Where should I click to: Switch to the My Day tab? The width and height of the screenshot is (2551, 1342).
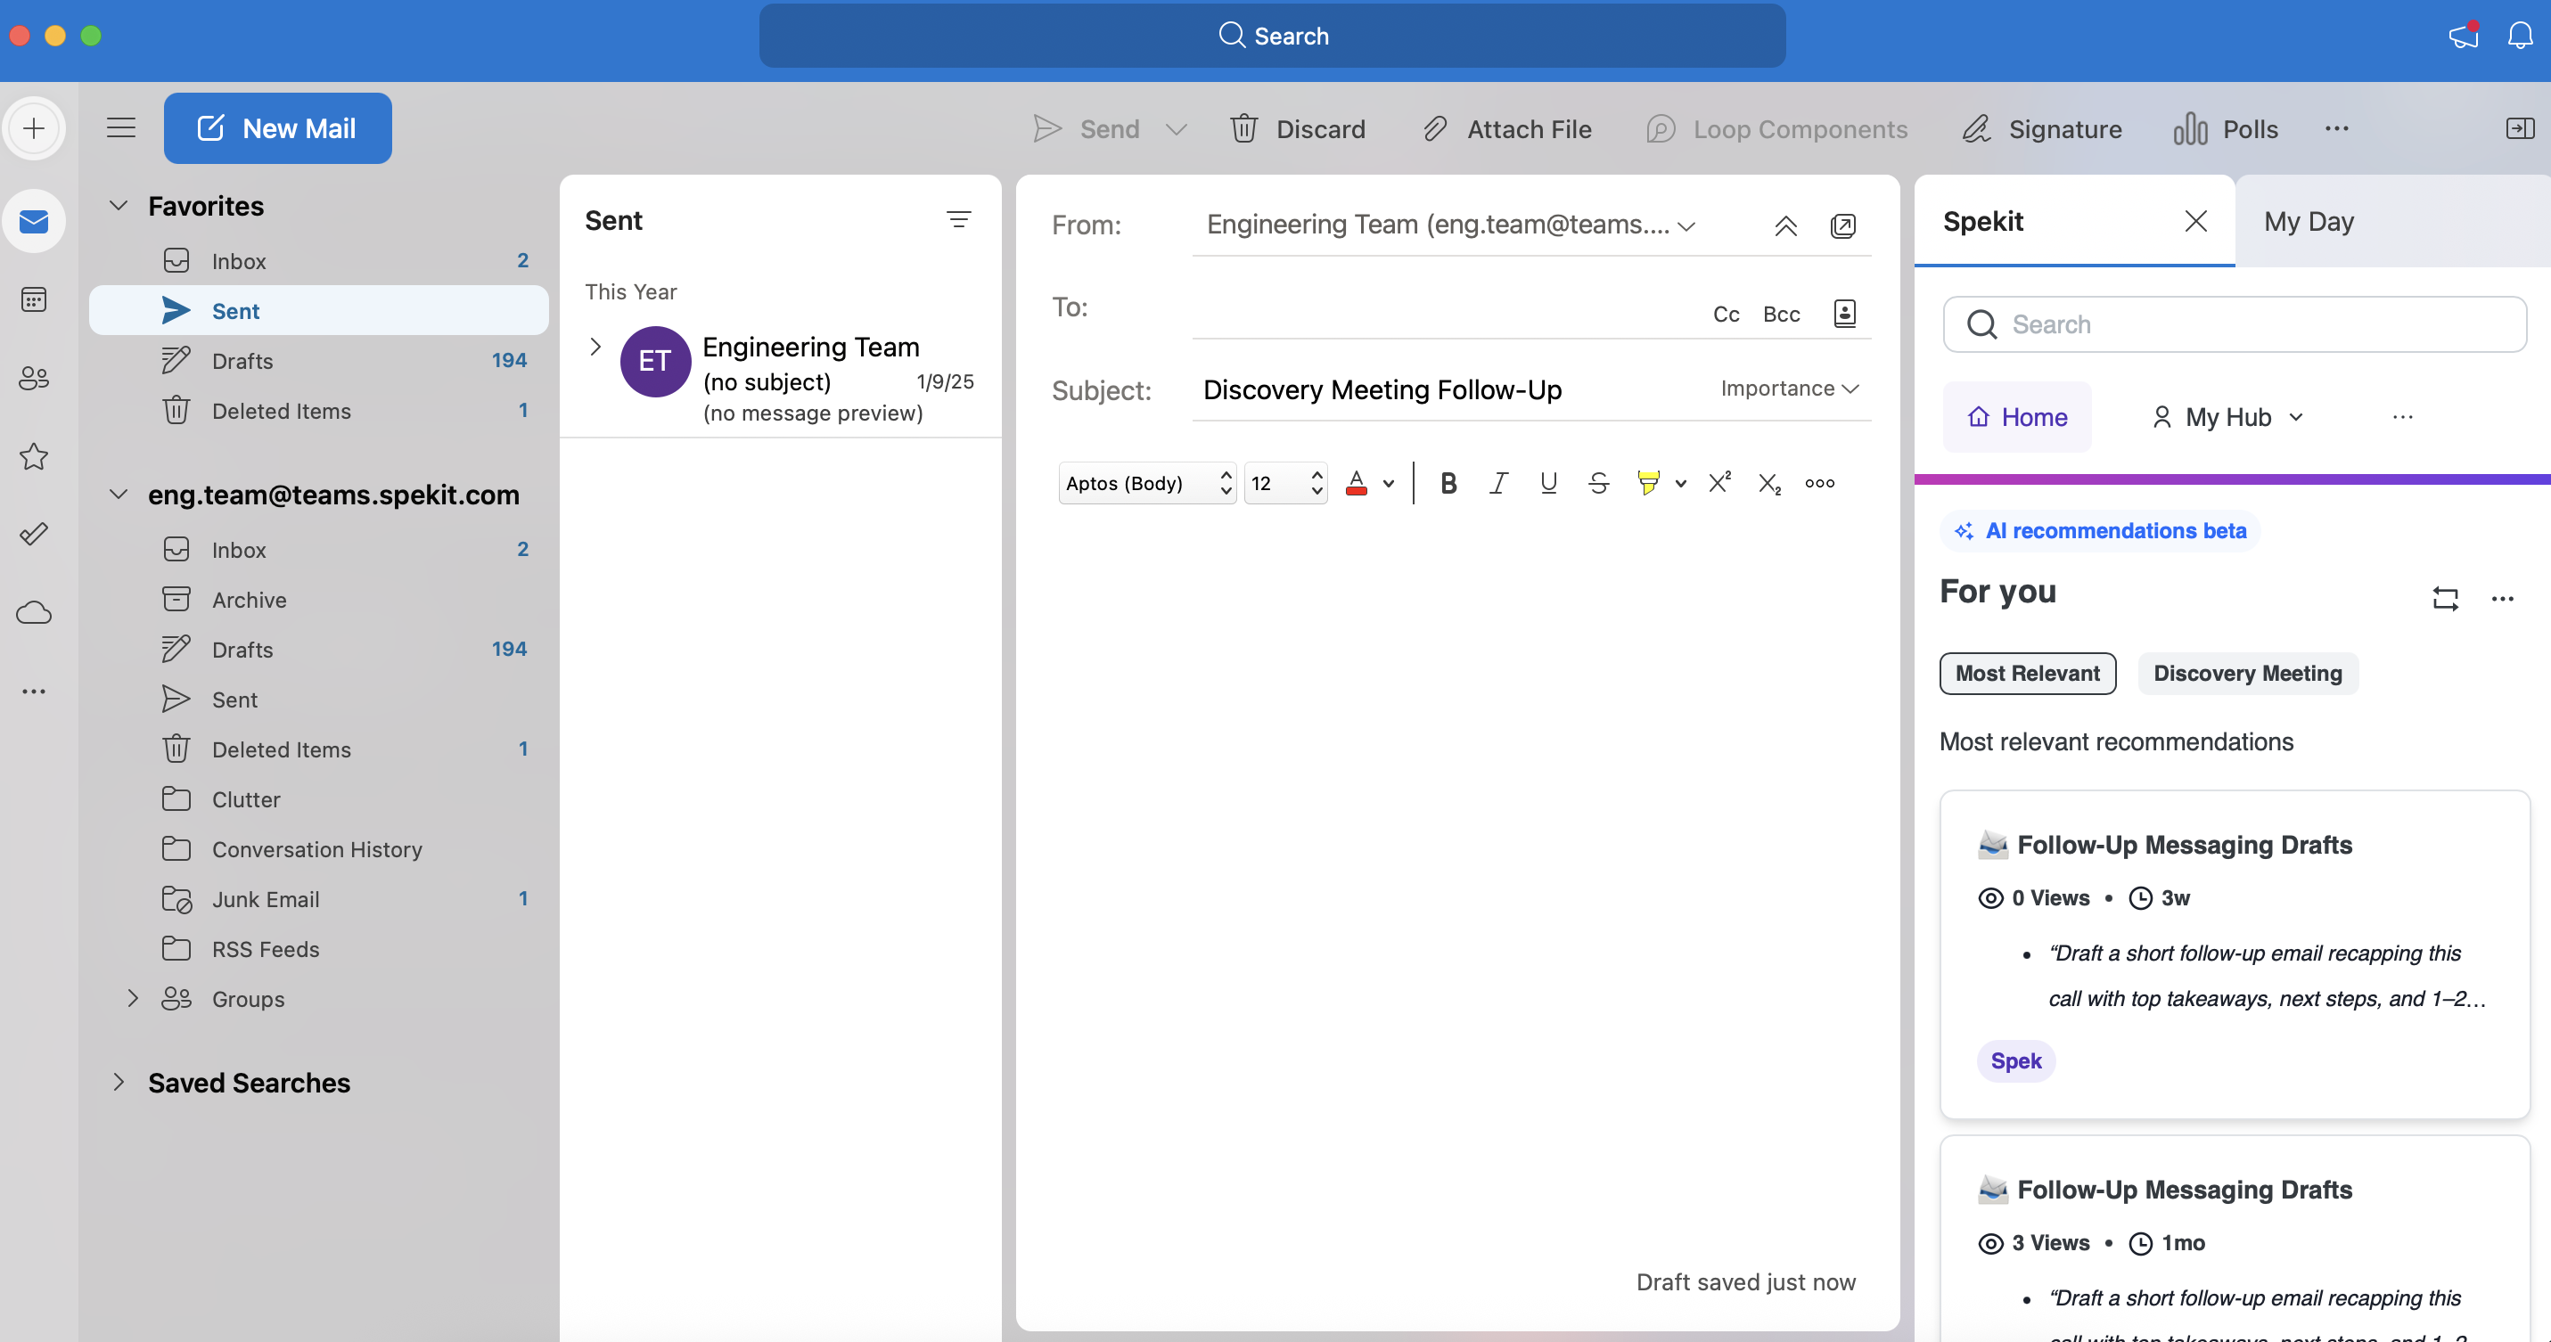pyautogui.click(x=2309, y=222)
